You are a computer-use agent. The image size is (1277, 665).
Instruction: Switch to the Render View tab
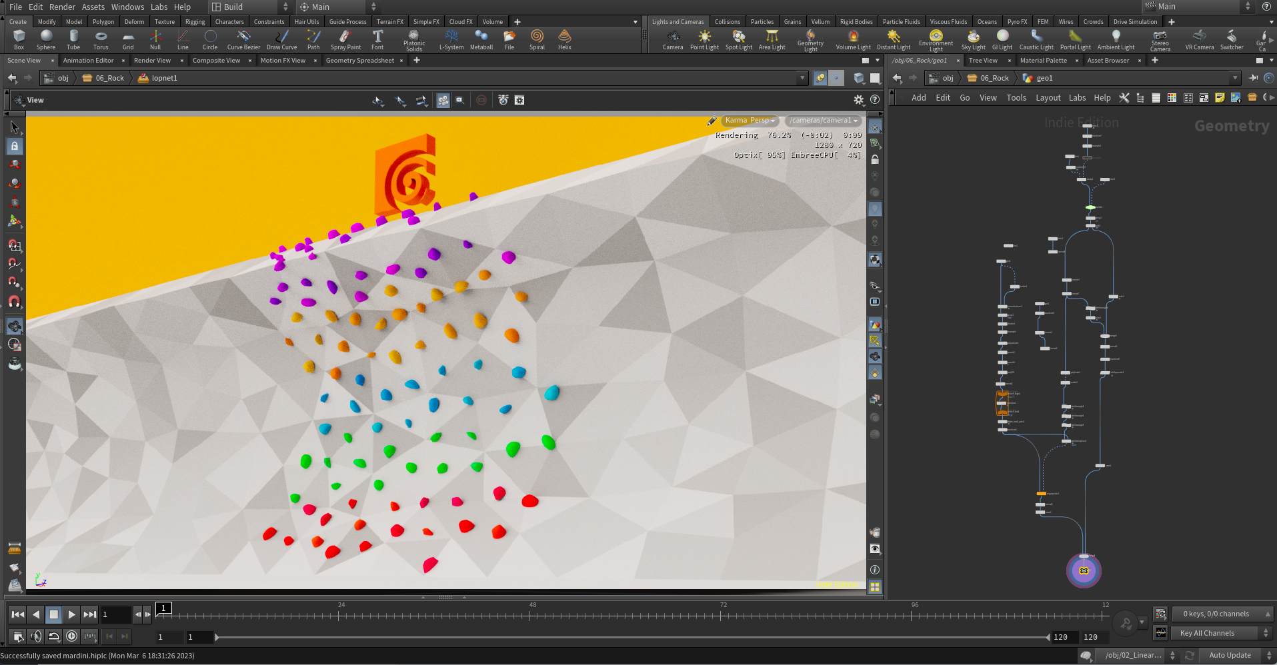pos(152,61)
